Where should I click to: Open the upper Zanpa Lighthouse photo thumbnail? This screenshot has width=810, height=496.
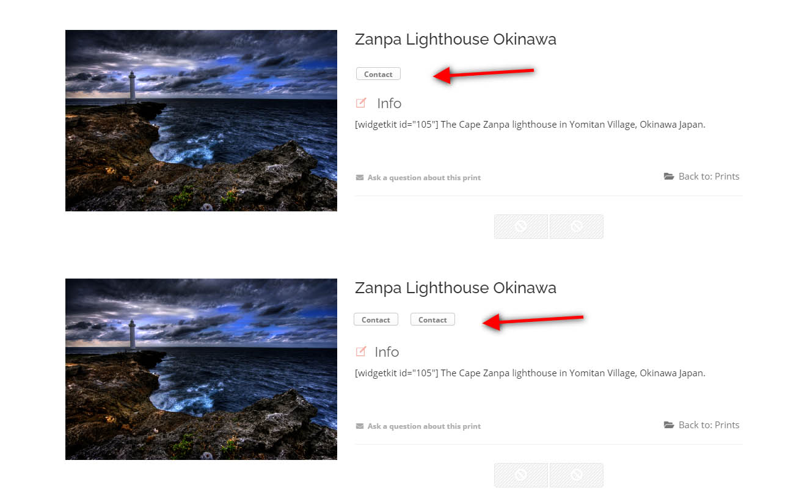(x=201, y=120)
